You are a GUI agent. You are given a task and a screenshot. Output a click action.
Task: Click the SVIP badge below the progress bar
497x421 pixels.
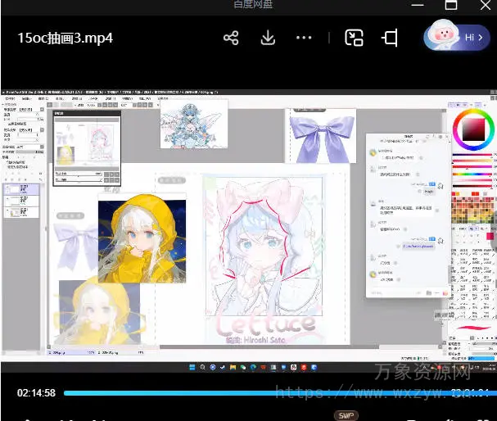tap(346, 415)
